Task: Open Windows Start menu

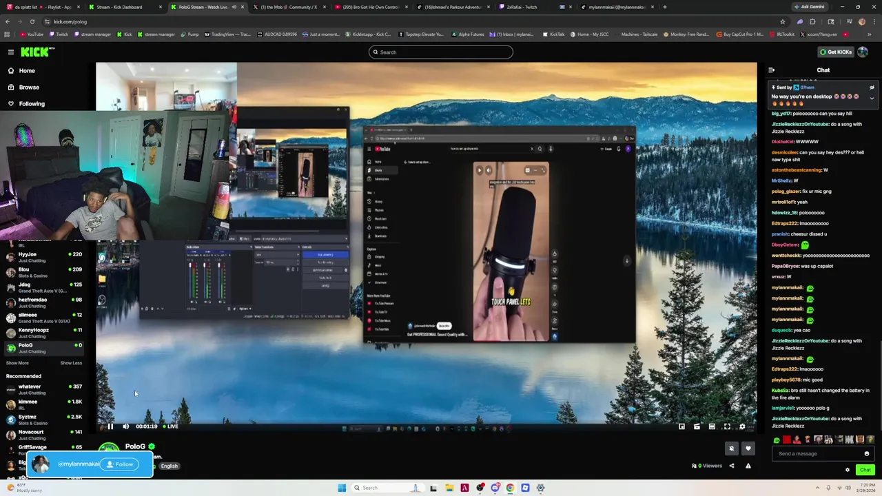Action: [342, 488]
